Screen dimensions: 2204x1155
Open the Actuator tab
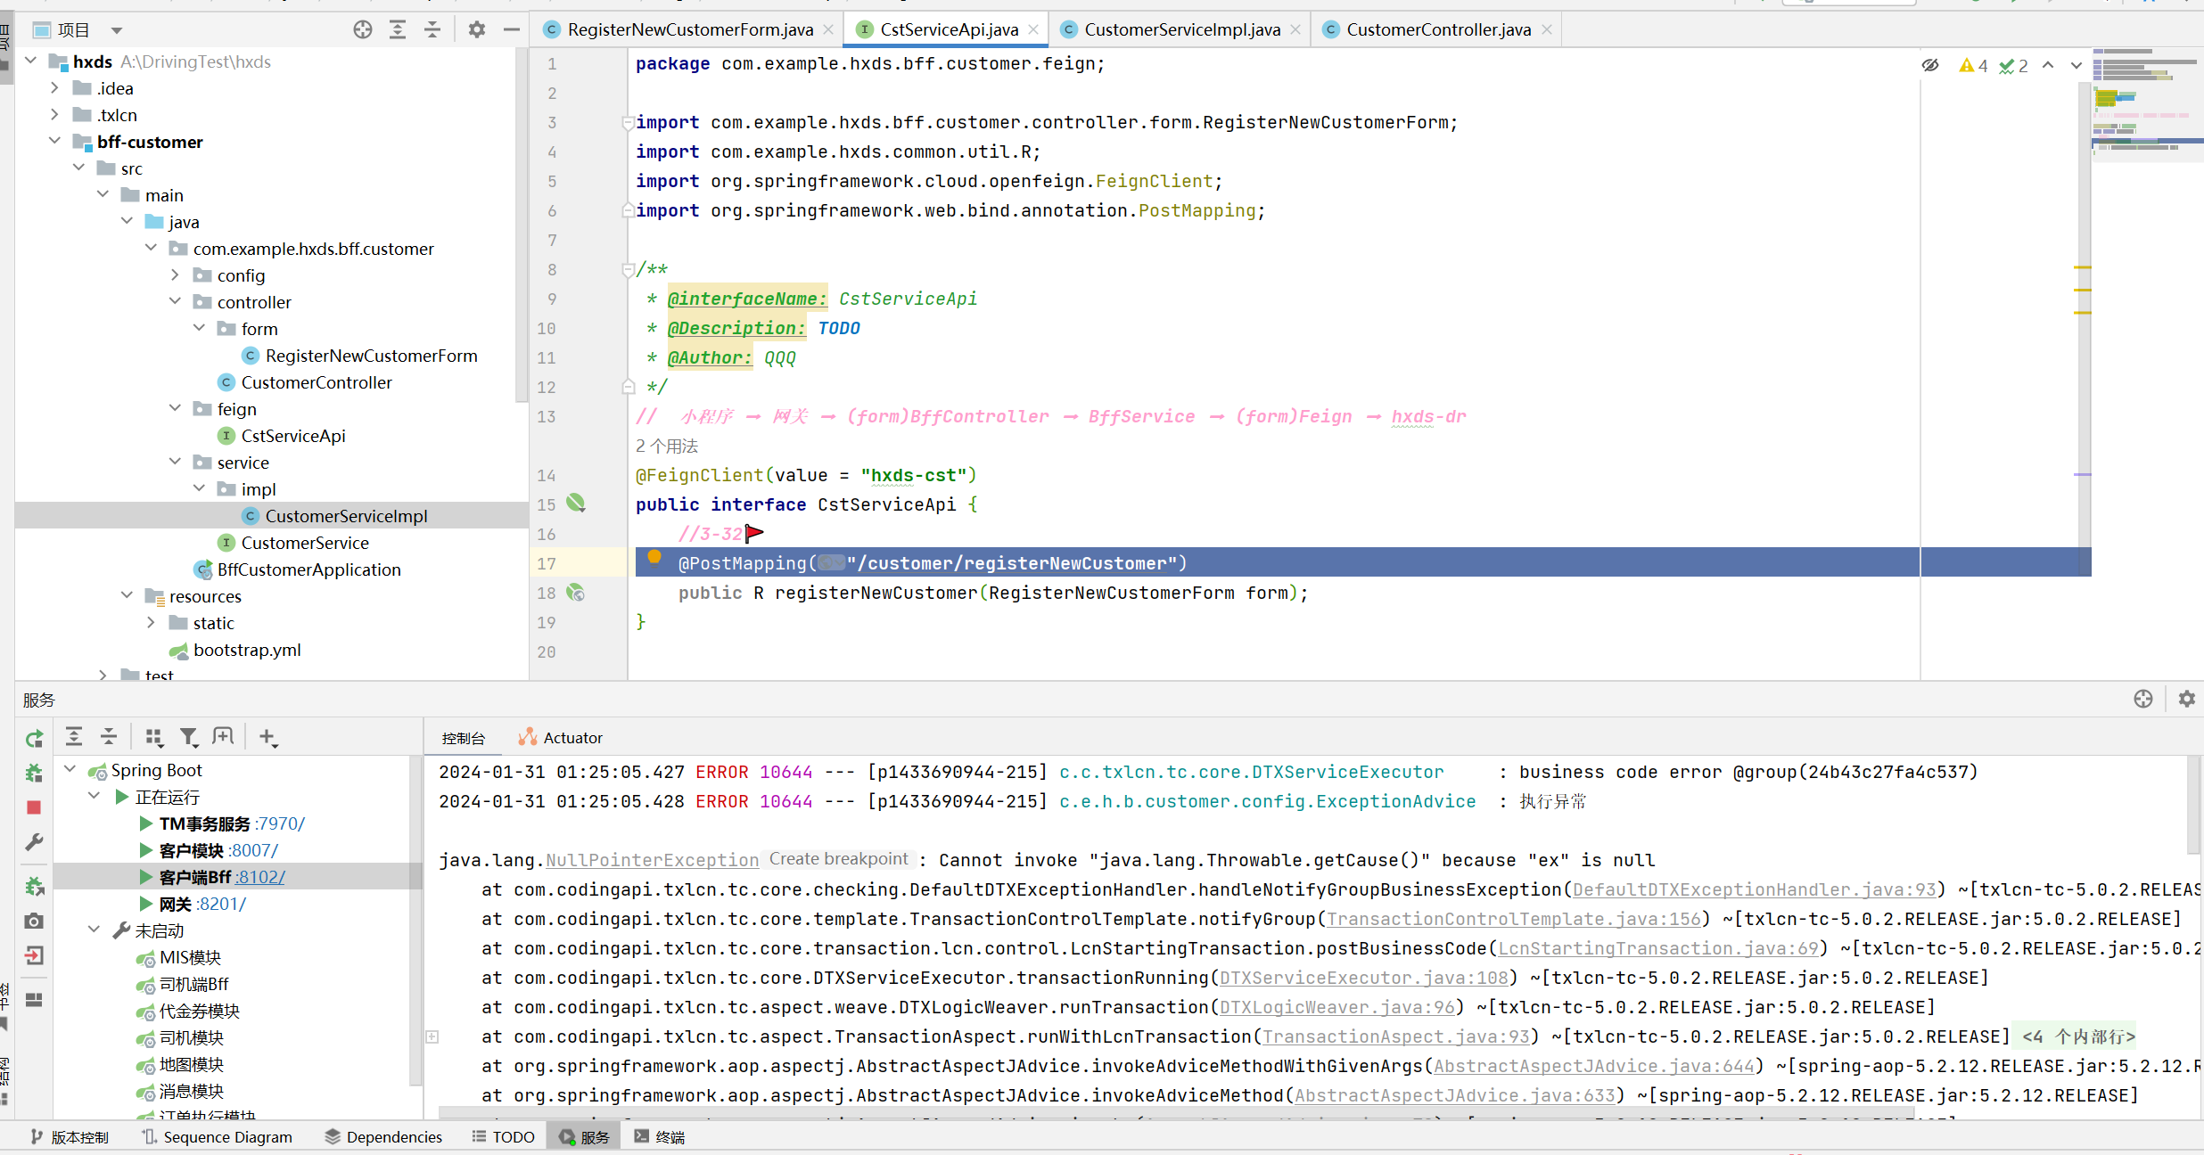572,738
